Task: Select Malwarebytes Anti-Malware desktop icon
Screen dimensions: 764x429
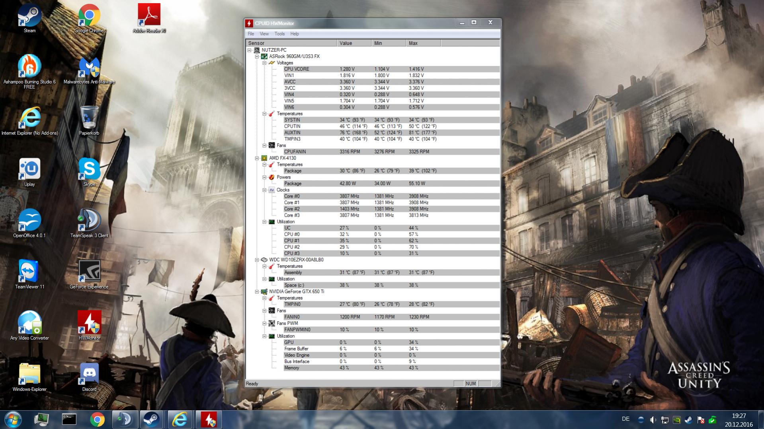Action: [x=89, y=70]
